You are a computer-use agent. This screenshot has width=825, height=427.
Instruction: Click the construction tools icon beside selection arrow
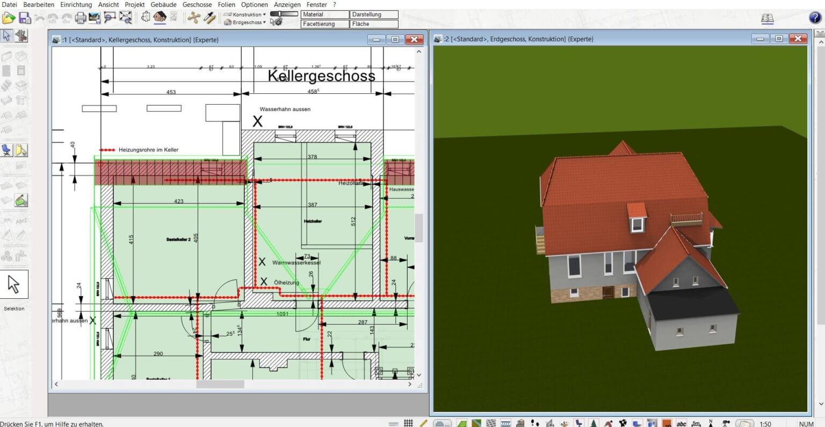(21, 36)
